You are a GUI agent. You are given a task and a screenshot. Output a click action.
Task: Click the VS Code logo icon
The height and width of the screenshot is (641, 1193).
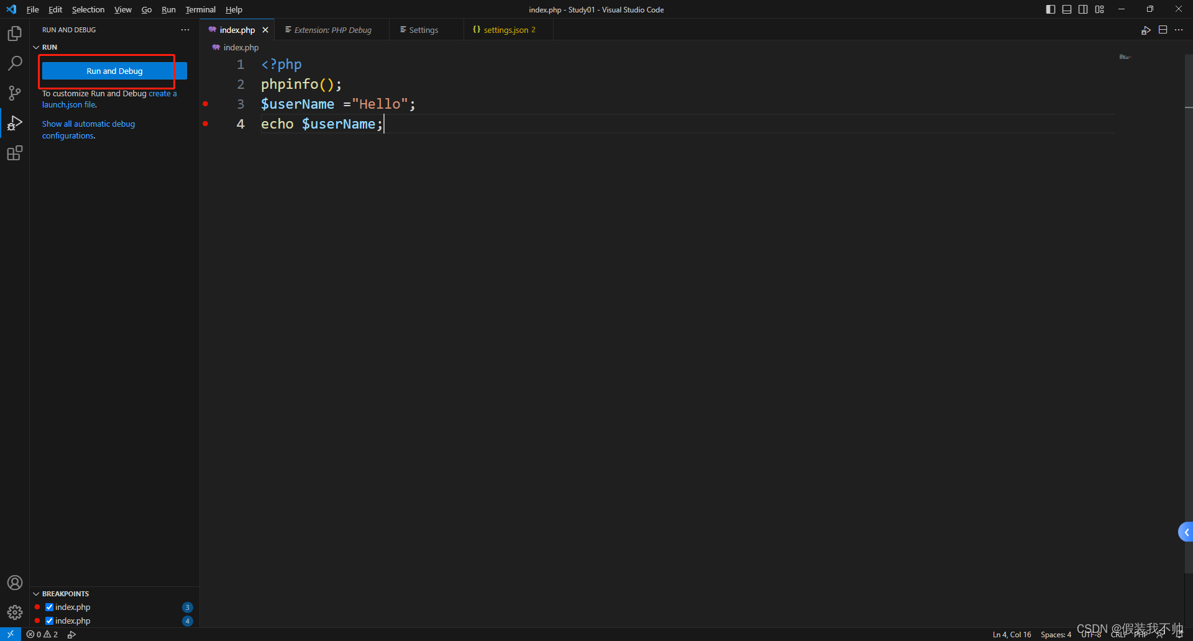click(11, 9)
